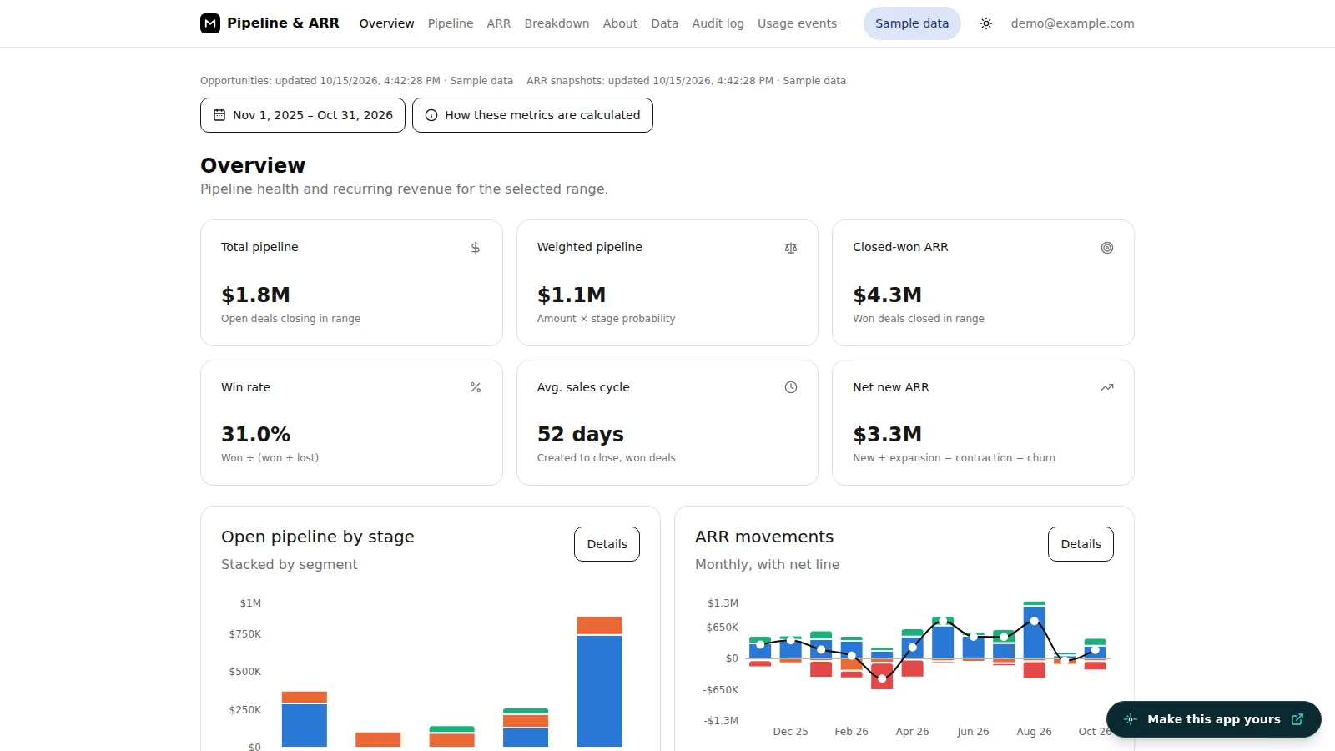Toggle the light/dark theme sun icon

(x=986, y=23)
